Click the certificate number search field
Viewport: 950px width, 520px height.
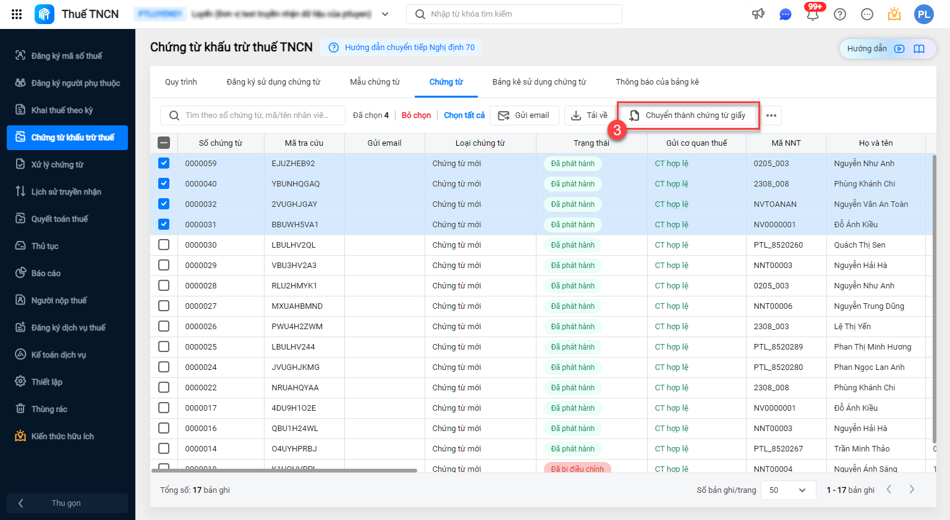(253, 115)
